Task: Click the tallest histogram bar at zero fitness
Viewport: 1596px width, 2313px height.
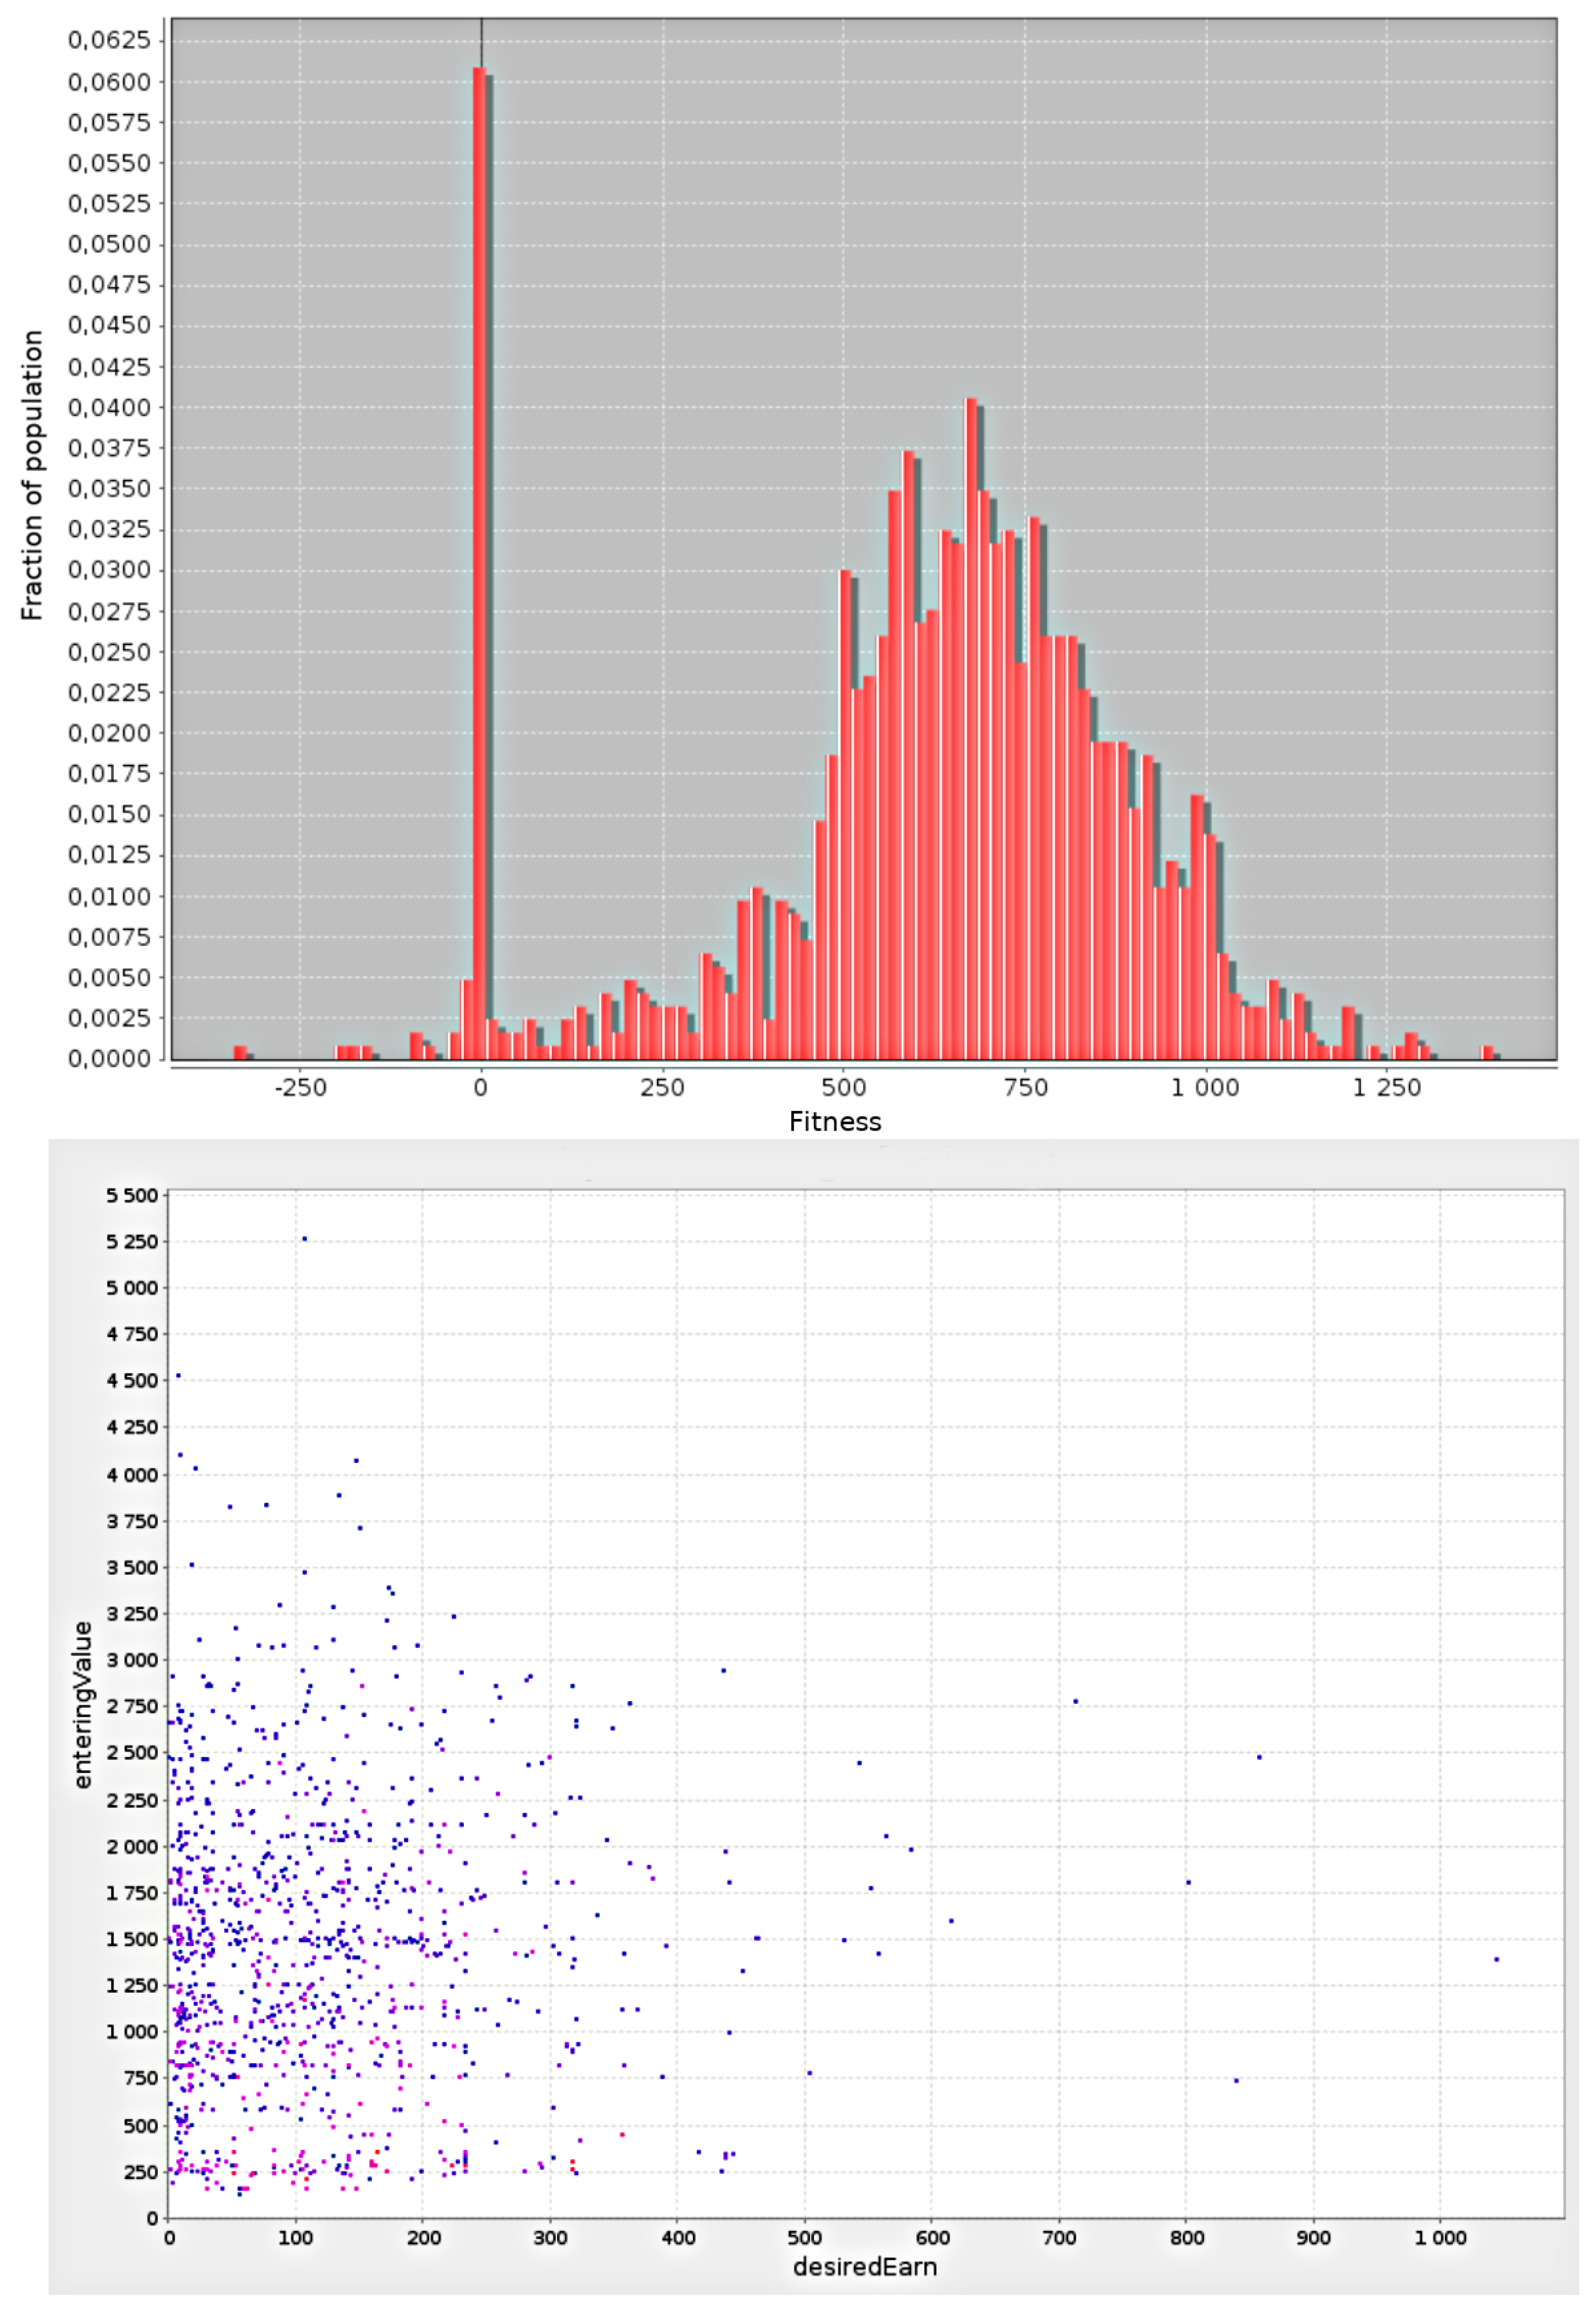Action: point(480,560)
